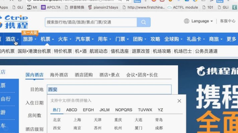Select the 国内酒店 tab

[34, 75]
